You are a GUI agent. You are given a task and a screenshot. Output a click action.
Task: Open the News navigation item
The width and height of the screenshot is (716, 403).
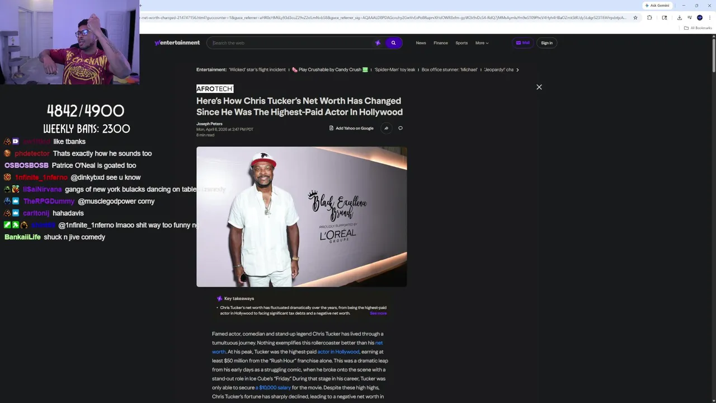[421, 43]
